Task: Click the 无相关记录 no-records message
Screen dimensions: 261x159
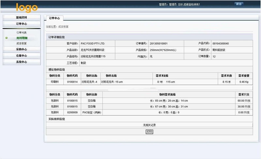Action: [x=149, y=125]
